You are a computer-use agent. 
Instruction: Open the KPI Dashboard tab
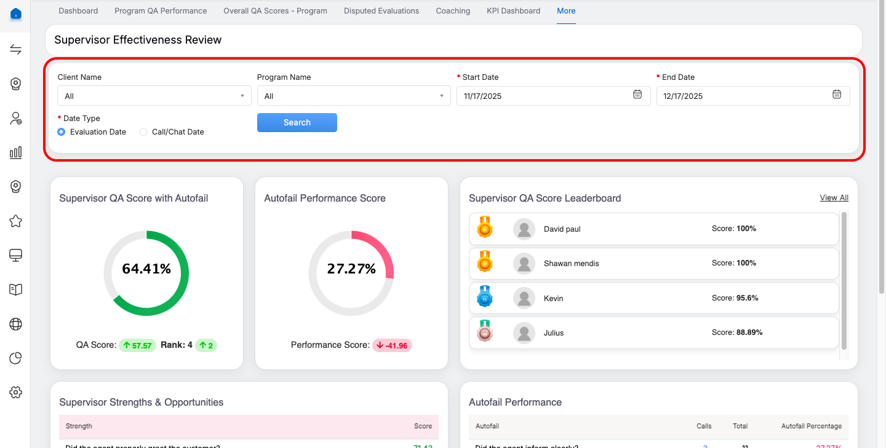coord(513,11)
